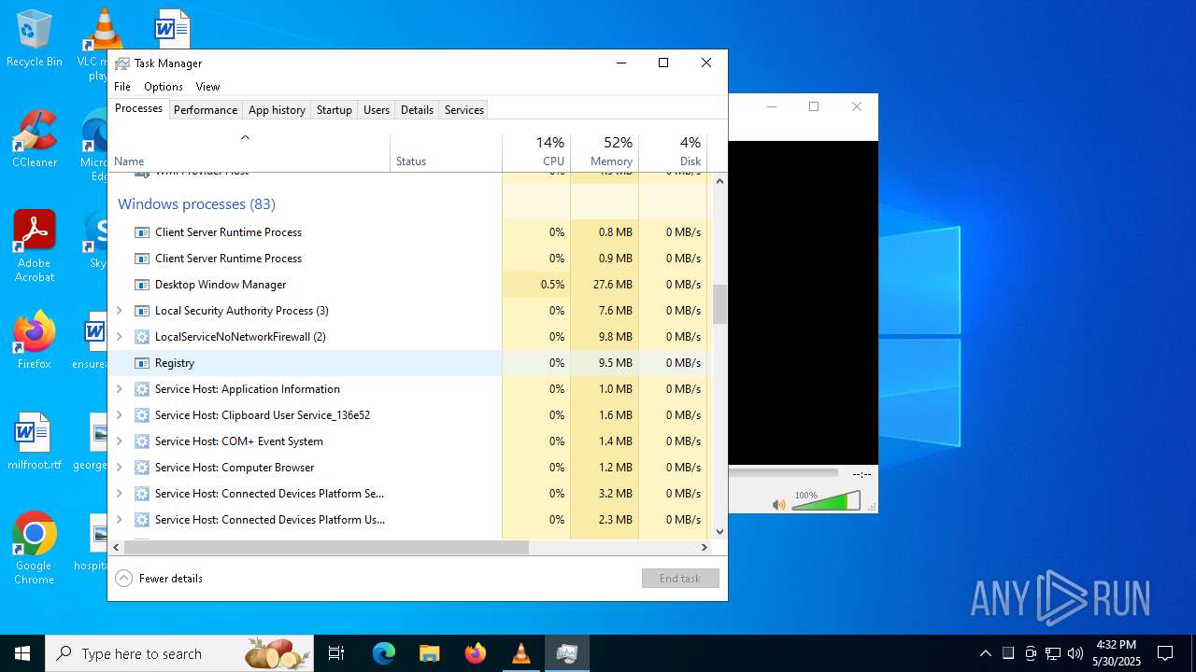The image size is (1196, 672).
Task: Open Task View from the taskbar
Action: (336, 653)
